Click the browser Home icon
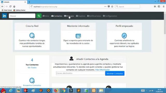The width and height of the screenshot is (166, 93). pyautogui.click(x=14, y=6)
